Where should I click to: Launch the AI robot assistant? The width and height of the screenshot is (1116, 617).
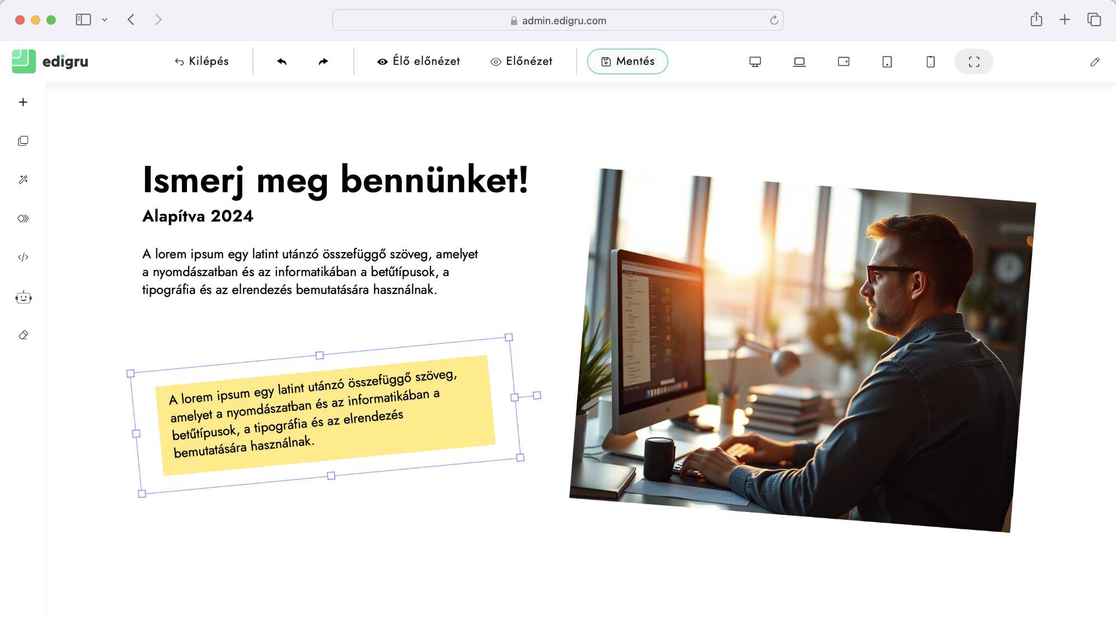click(x=23, y=297)
